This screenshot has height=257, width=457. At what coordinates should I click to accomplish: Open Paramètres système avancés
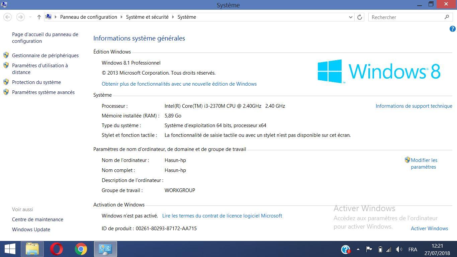pos(43,92)
